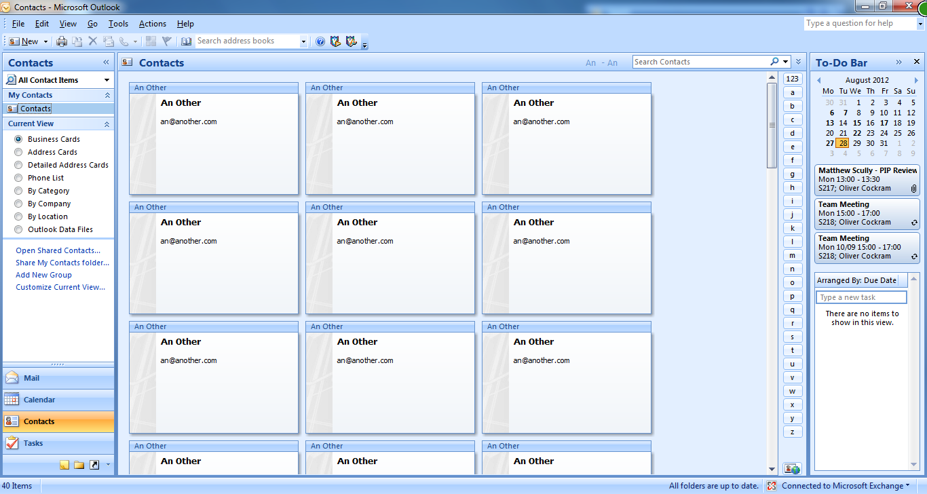
Task: Click the blue Help question mark icon
Action: (320, 41)
